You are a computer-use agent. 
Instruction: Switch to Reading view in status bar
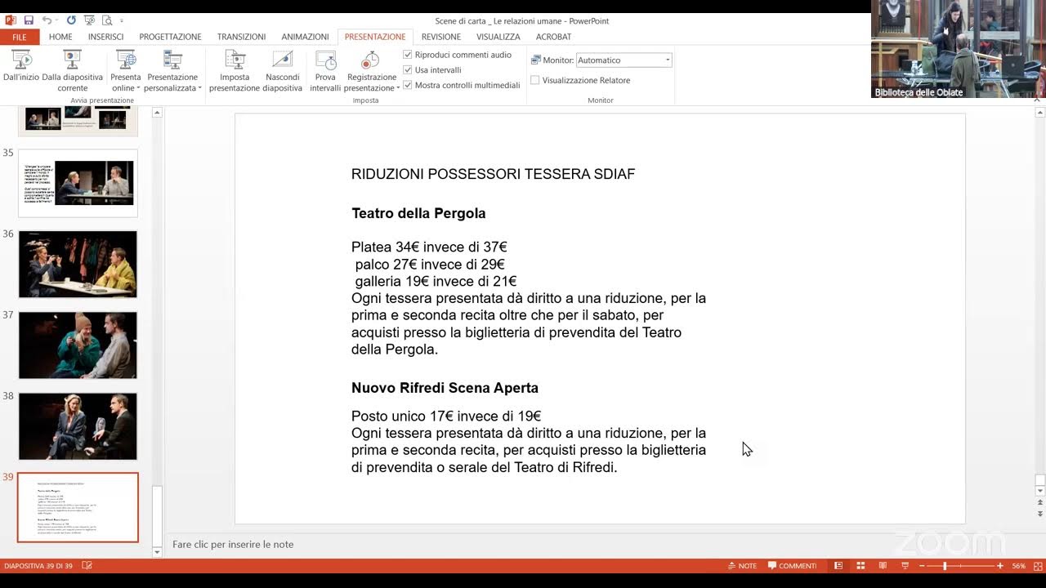[883, 566]
